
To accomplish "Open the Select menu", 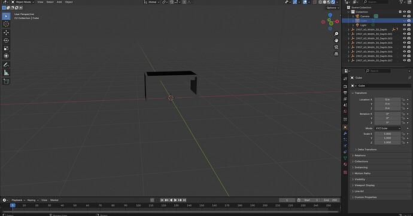I will [50, 2].
